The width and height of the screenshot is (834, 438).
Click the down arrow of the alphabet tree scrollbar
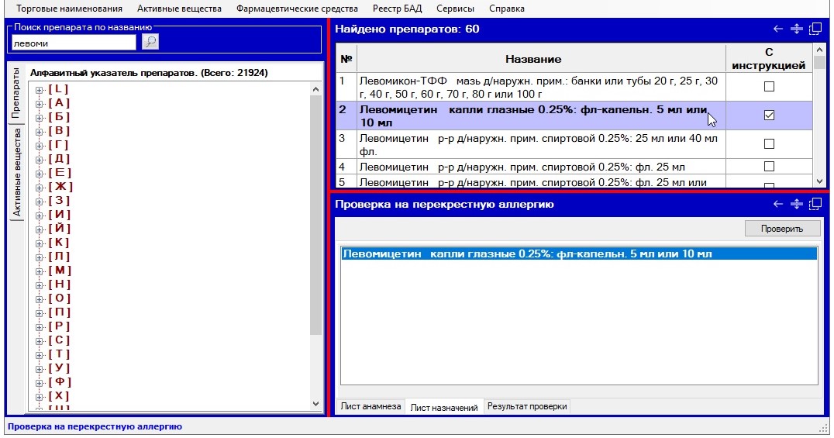[x=315, y=404]
